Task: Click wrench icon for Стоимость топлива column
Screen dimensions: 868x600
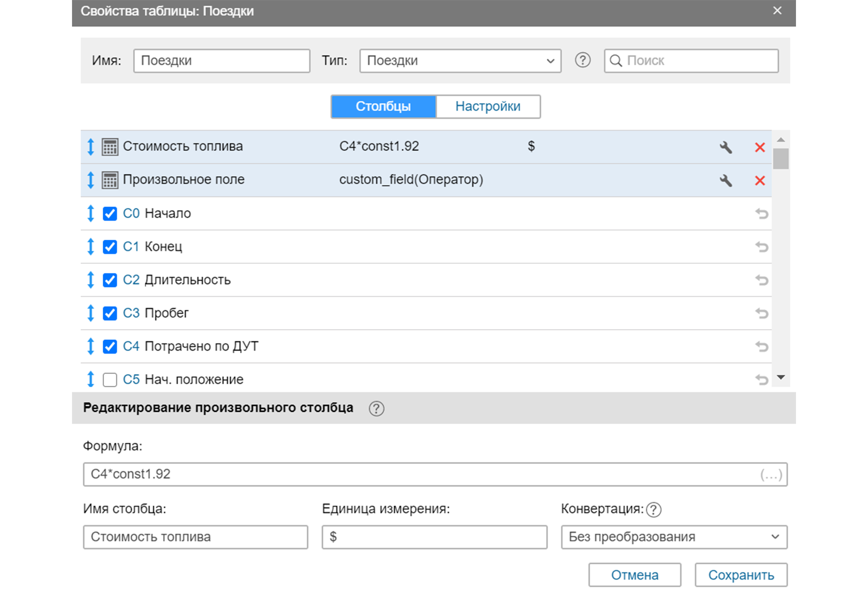Action: pyautogui.click(x=726, y=147)
